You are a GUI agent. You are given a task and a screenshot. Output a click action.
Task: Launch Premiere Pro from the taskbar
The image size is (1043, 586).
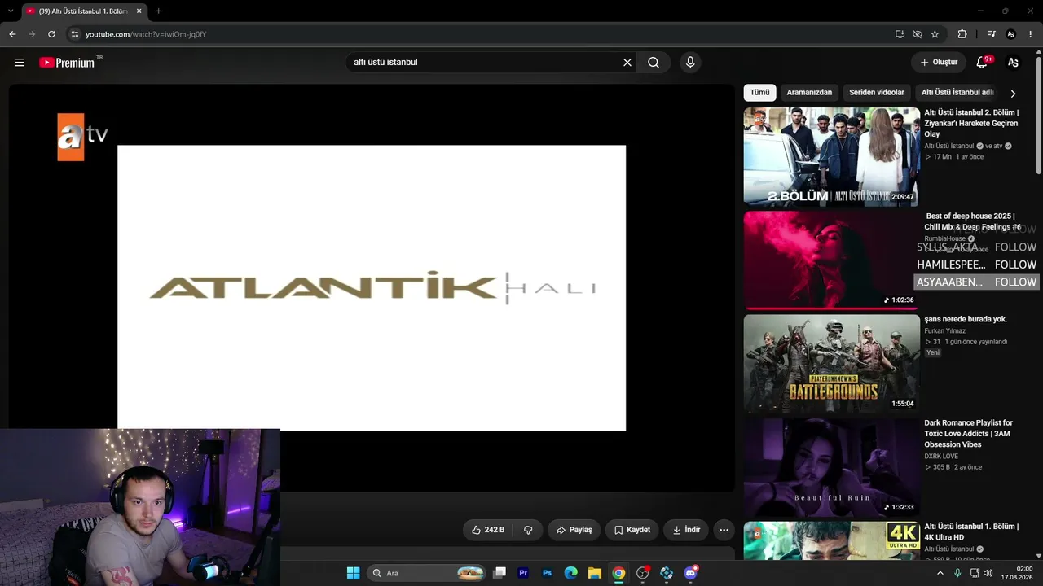click(523, 573)
